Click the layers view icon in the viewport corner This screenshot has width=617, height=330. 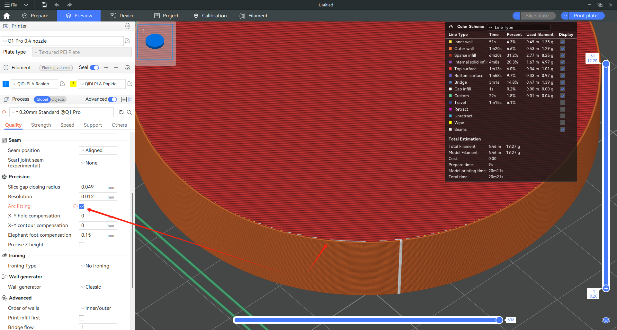(x=606, y=320)
